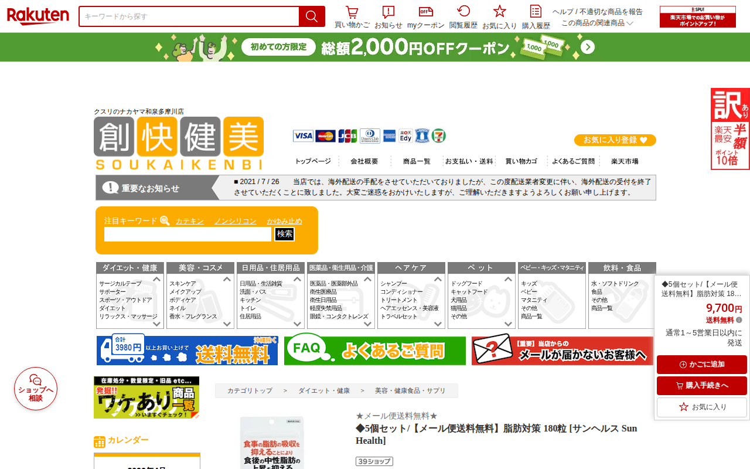Open the トップページ menu item

(x=313, y=161)
